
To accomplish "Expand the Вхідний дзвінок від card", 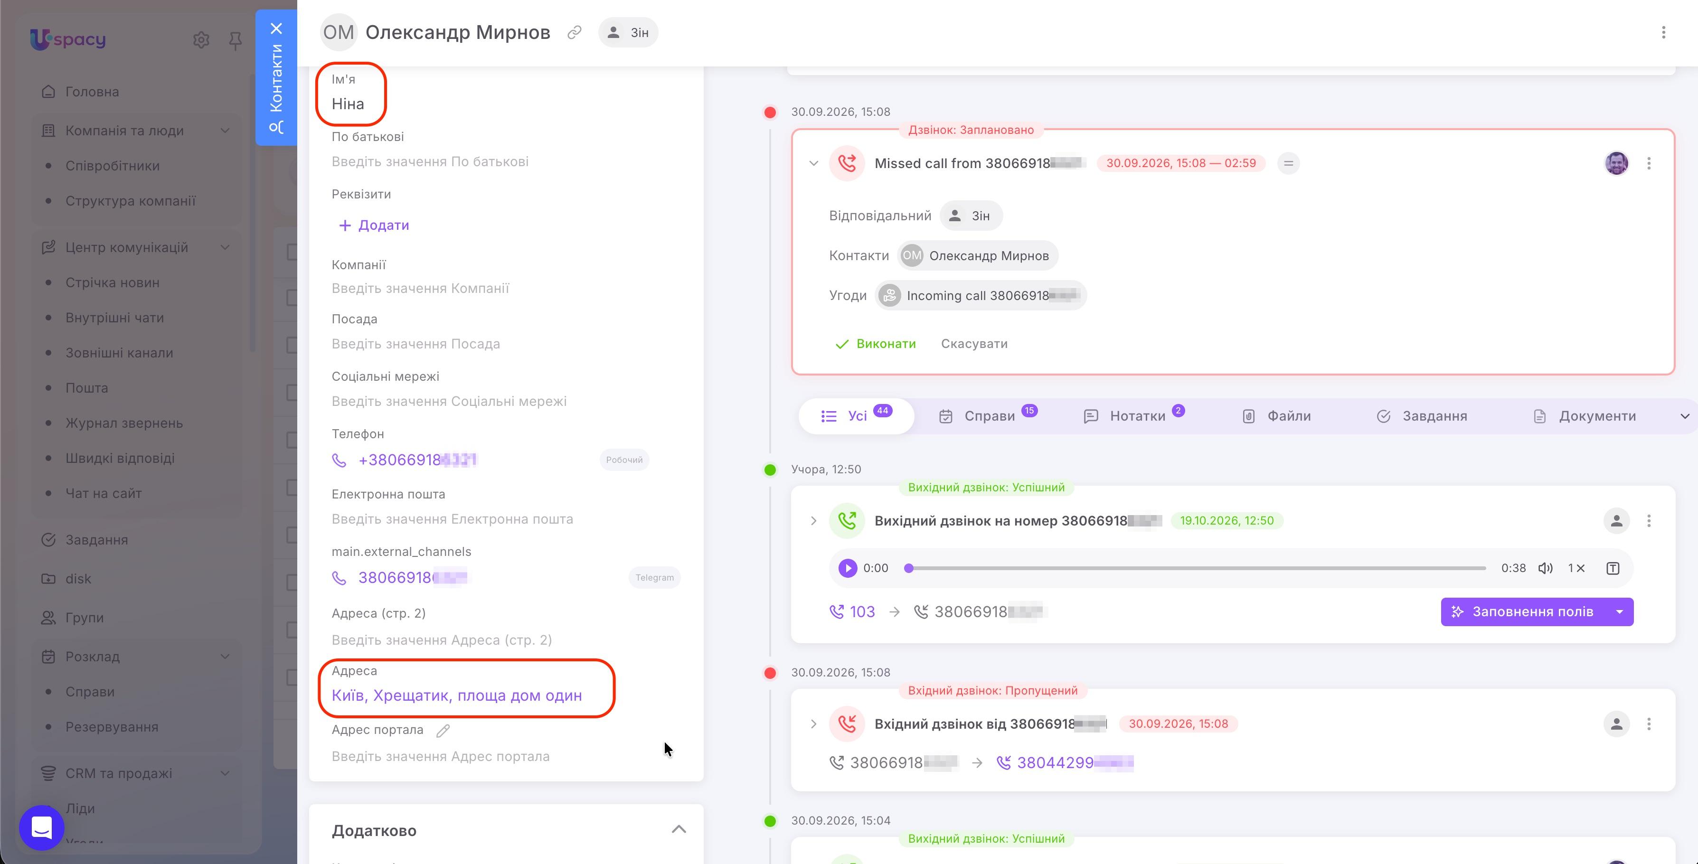I will (x=813, y=723).
